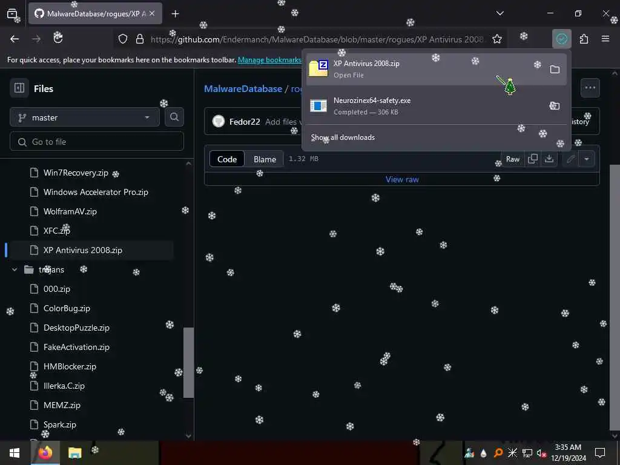The height and width of the screenshot is (465, 620).
Task: Select HMBlocker.zip file
Action: click(70, 366)
